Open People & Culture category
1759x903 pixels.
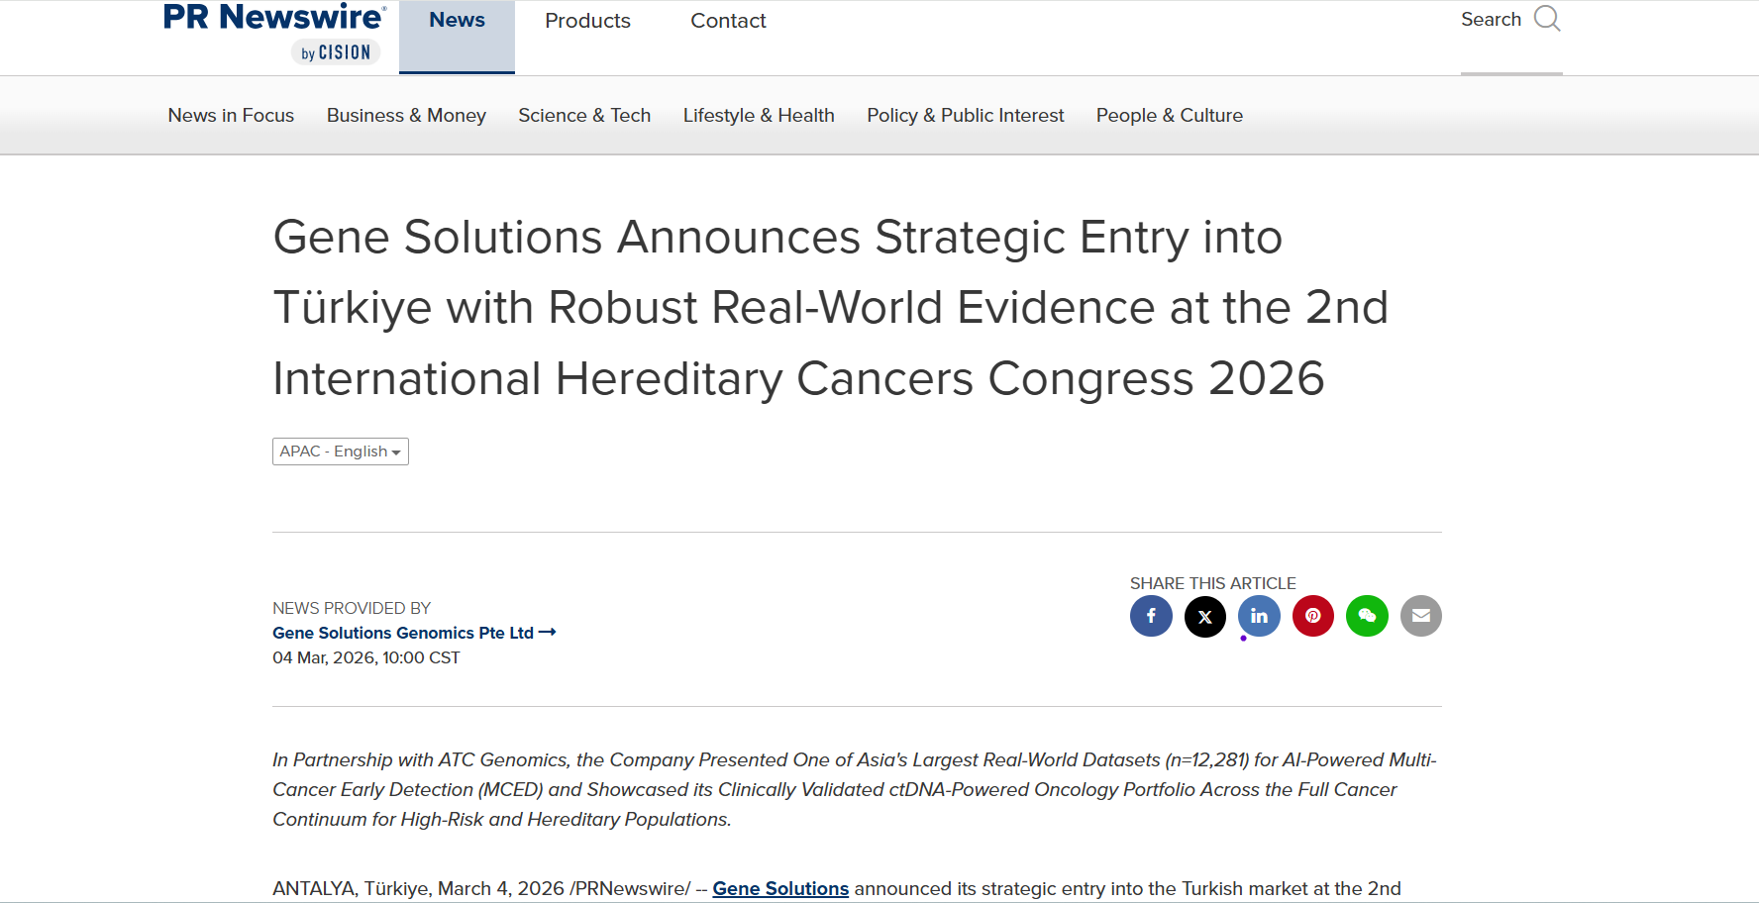[x=1170, y=116]
